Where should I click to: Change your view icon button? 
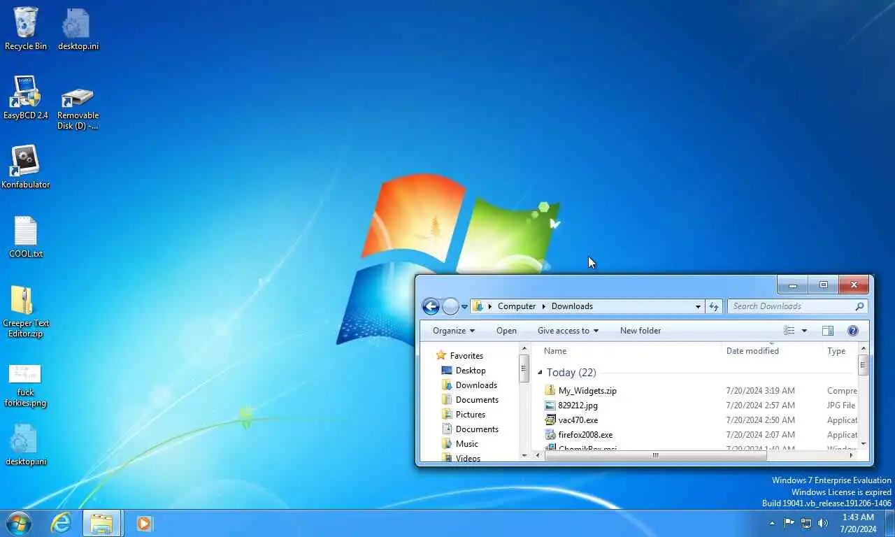pos(789,331)
